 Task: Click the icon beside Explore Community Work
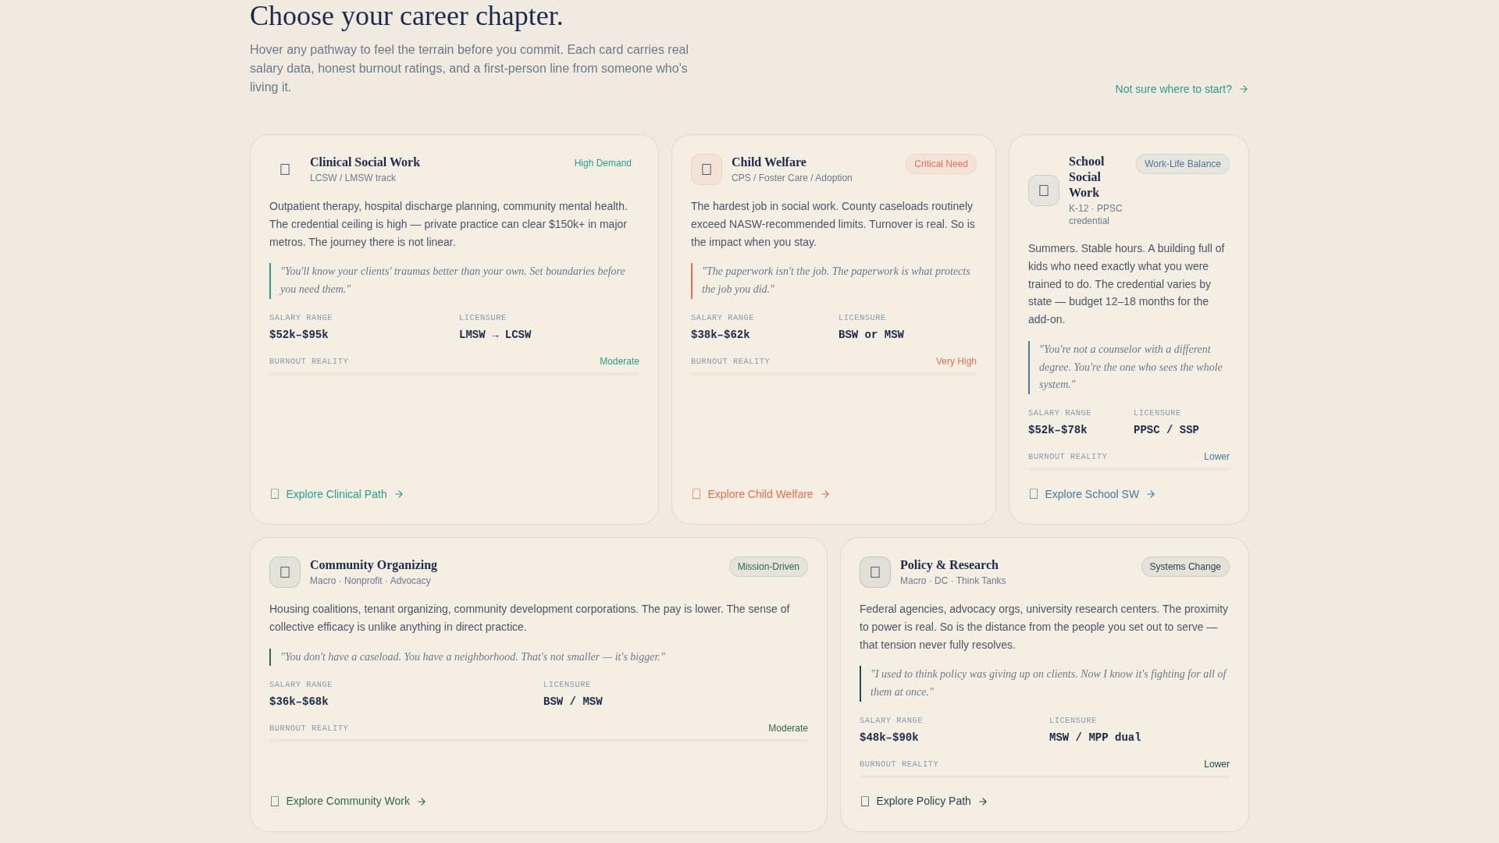pyautogui.click(x=274, y=801)
